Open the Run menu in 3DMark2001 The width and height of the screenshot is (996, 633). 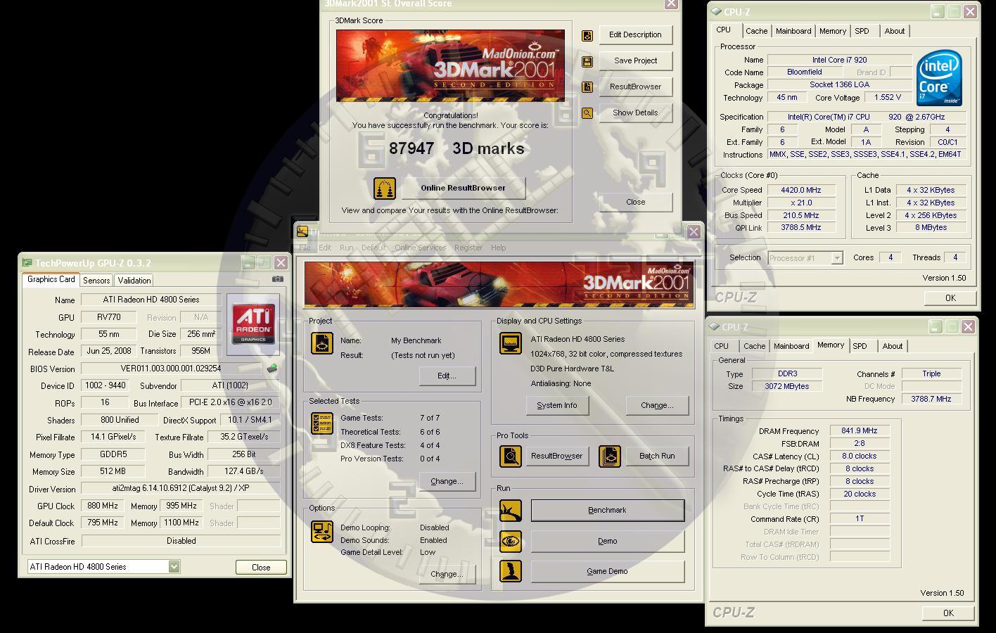point(347,248)
